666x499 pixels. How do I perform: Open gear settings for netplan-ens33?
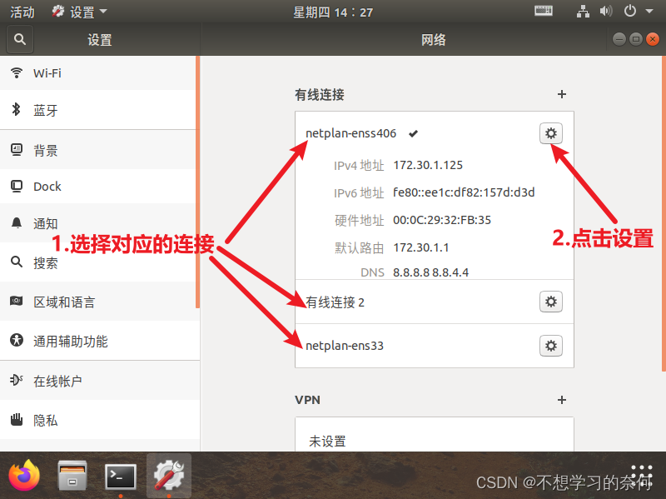pos(551,346)
